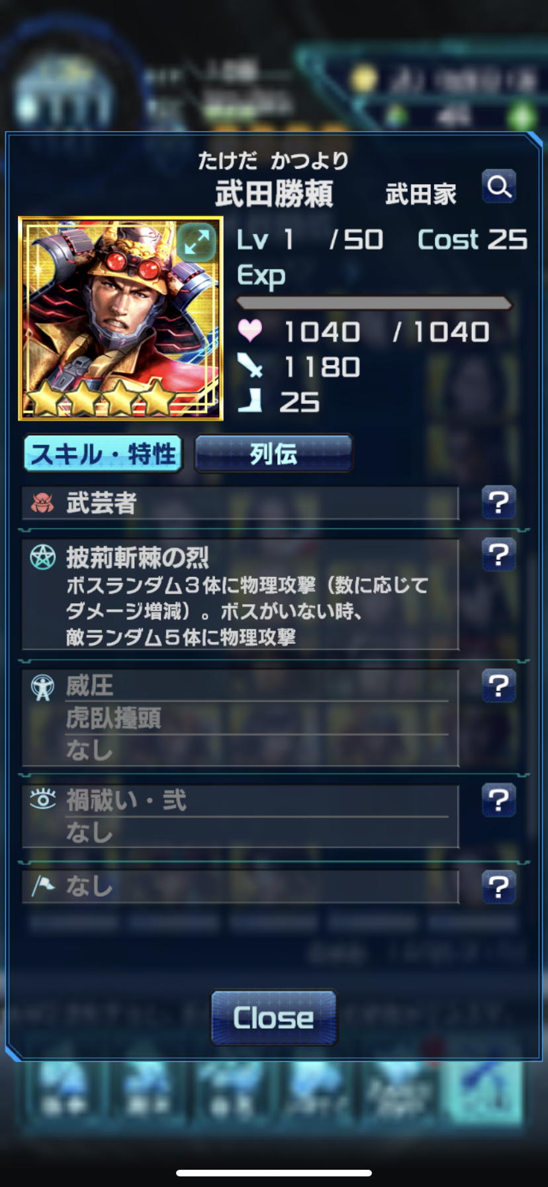Tap the eye icon beside 禍祓い・弐
The width and height of the screenshot is (548, 1187).
click(43, 800)
